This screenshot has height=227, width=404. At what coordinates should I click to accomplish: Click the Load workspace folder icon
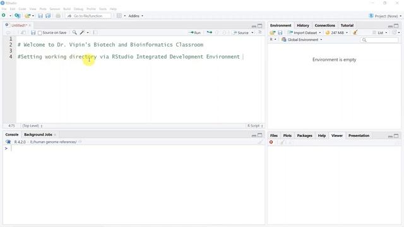pos(273,33)
